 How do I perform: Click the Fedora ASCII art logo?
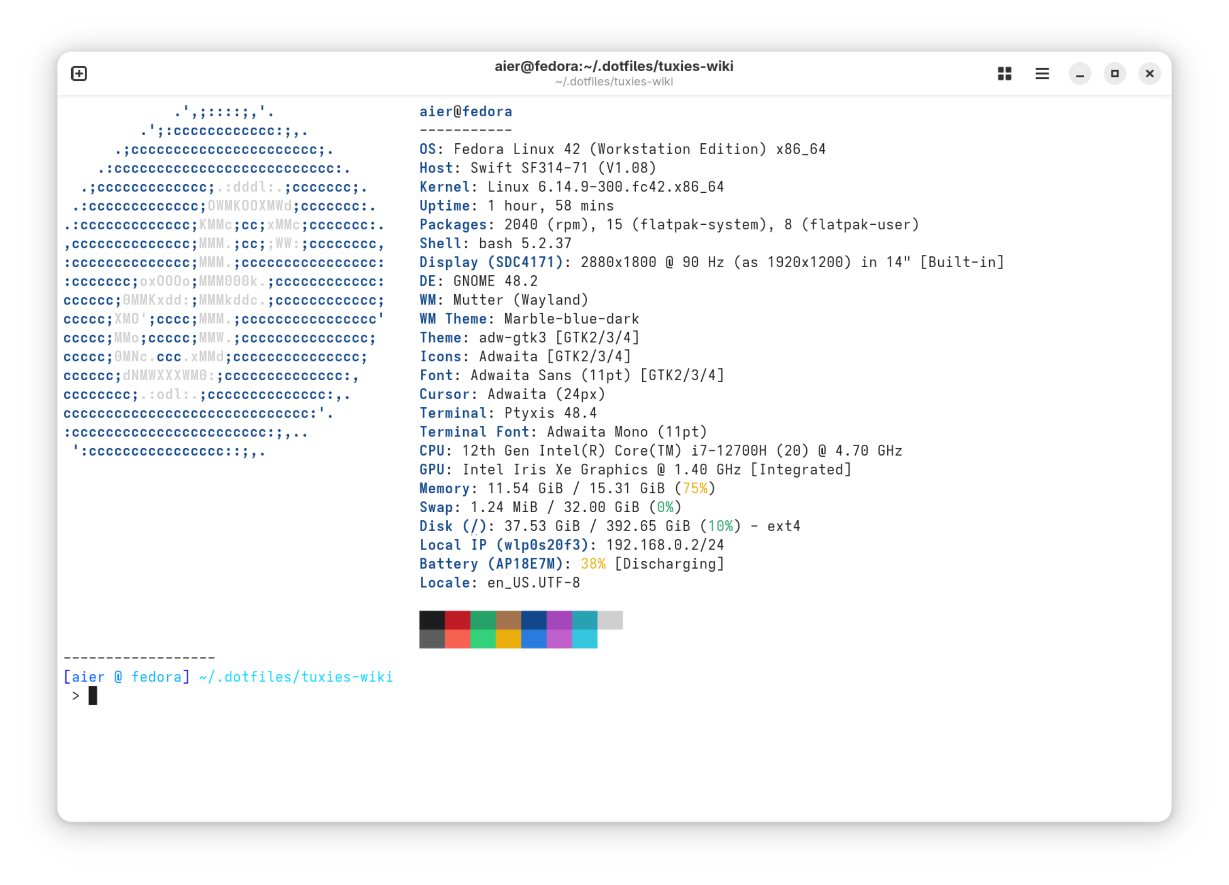[x=224, y=282]
